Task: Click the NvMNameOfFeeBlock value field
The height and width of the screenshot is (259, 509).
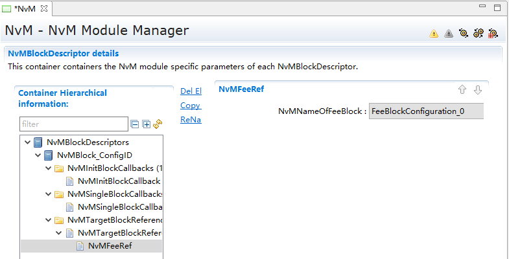Action: (x=426, y=111)
